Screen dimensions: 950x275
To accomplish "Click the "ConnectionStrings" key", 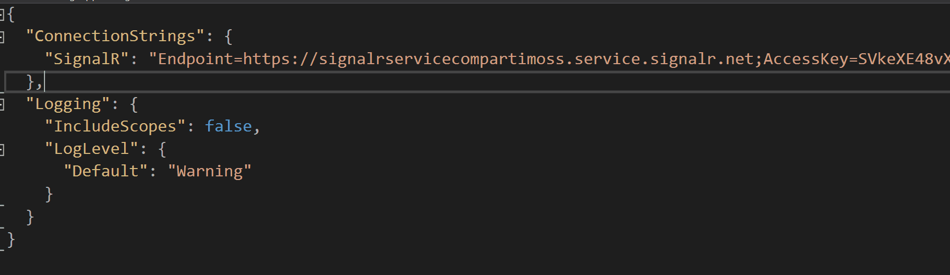I will coord(115,36).
